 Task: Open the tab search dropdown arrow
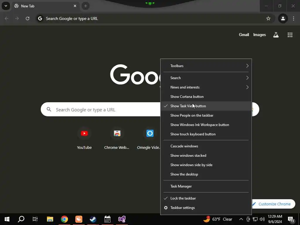click(x=6, y=6)
